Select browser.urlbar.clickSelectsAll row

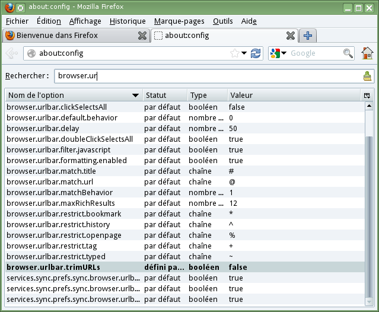click(185, 107)
